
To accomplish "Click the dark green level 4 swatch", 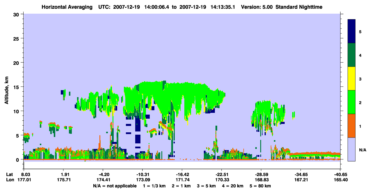I will [352, 55].
